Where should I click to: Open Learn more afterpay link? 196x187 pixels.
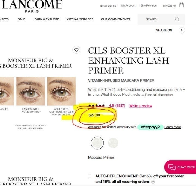[173, 127]
